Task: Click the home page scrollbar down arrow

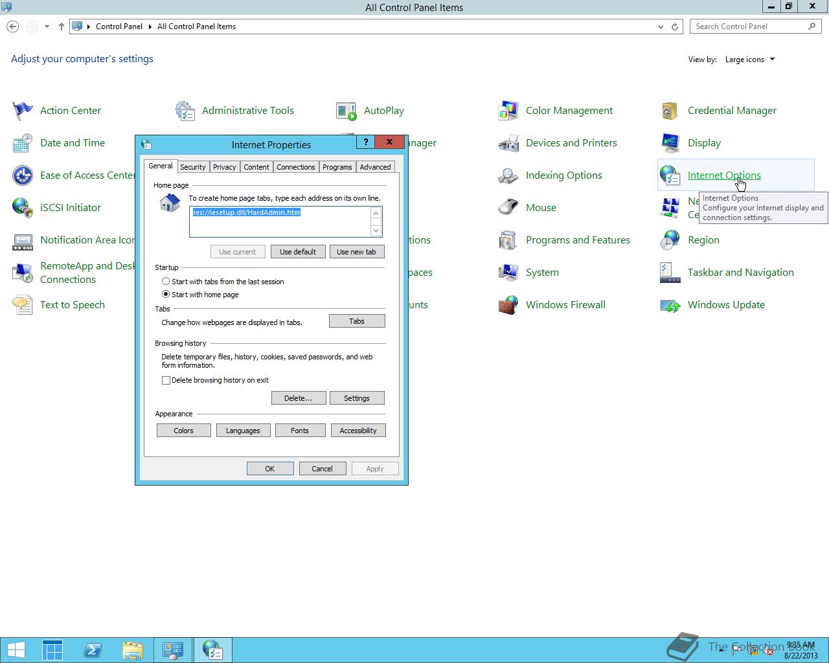Action: coord(376,231)
